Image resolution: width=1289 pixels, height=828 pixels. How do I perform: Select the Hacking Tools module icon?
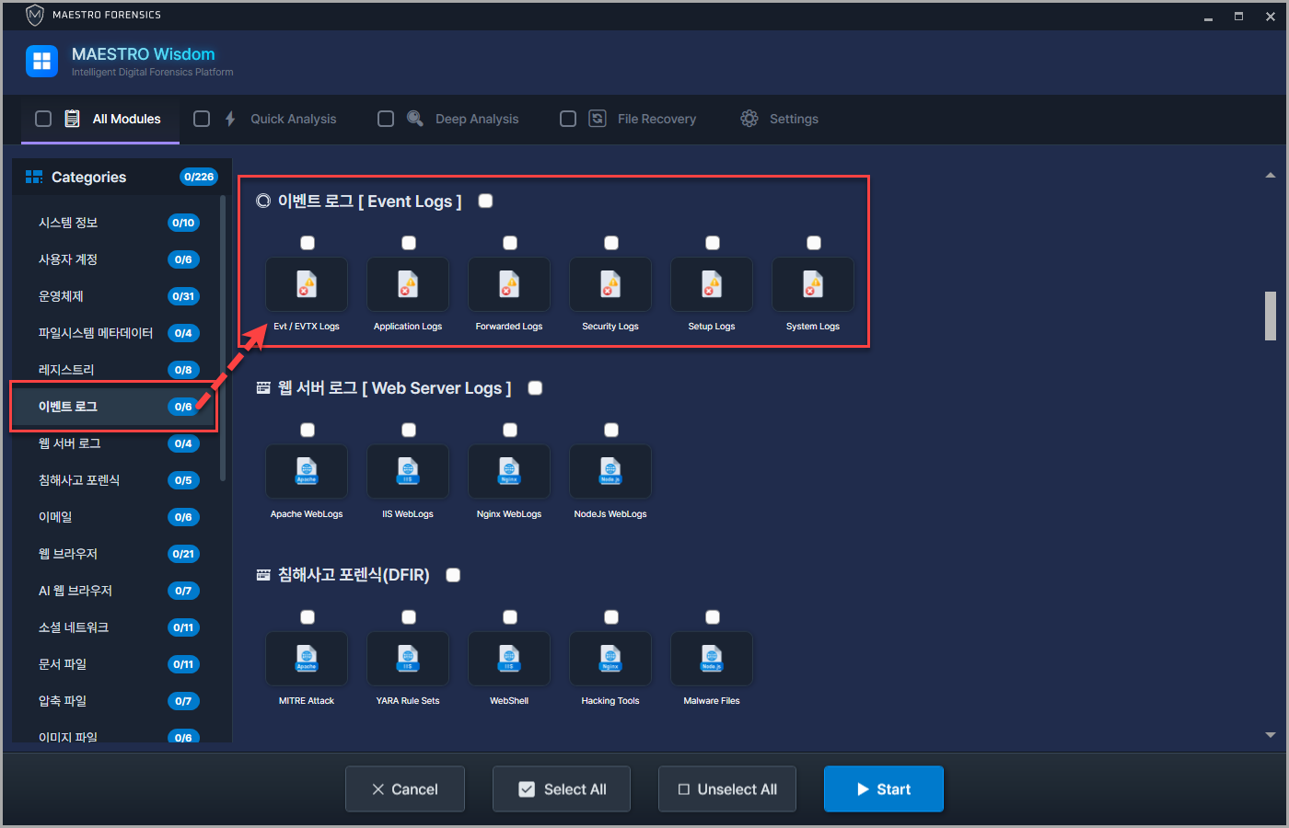coord(610,659)
